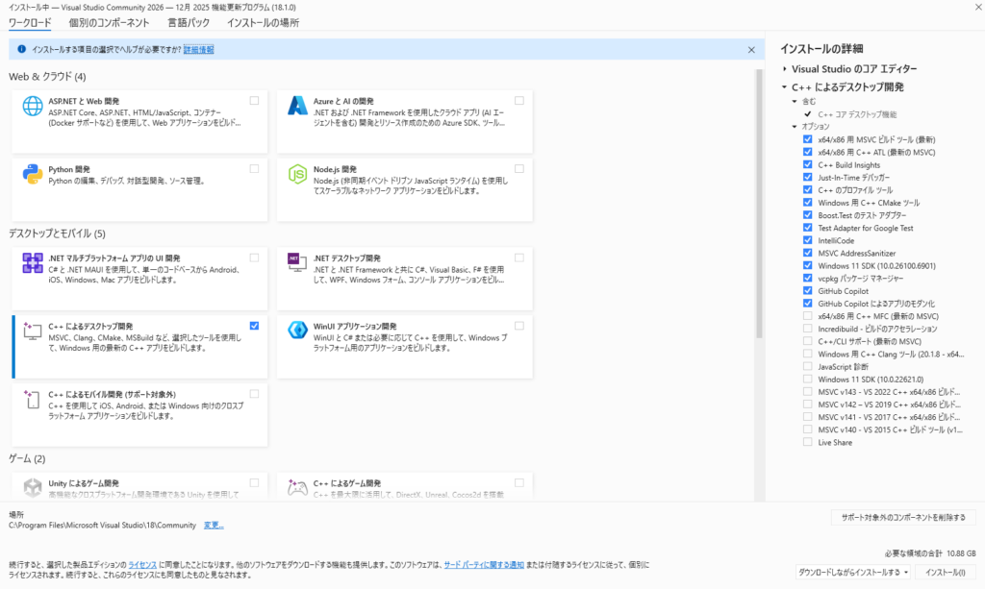Image resolution: width=985 pixels, height=589 pixels.
Task: Click the workload list vertical scrollbar
Action: 759,192
